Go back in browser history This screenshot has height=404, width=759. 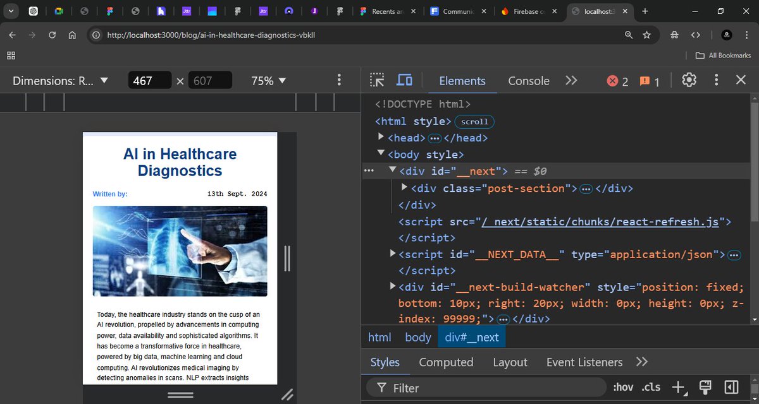[13, 35]
